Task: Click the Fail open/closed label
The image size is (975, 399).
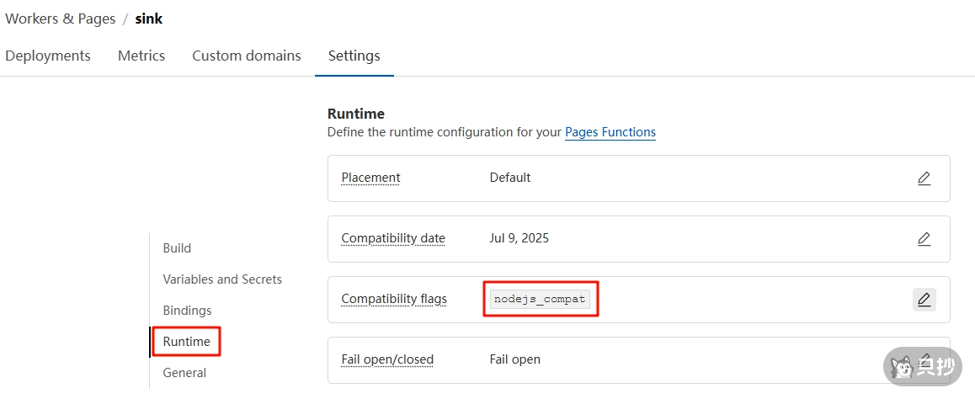Action: coord(387,359)
